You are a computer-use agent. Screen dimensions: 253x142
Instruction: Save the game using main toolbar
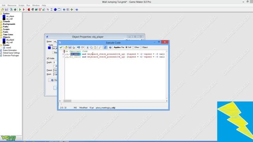point(6,9)
